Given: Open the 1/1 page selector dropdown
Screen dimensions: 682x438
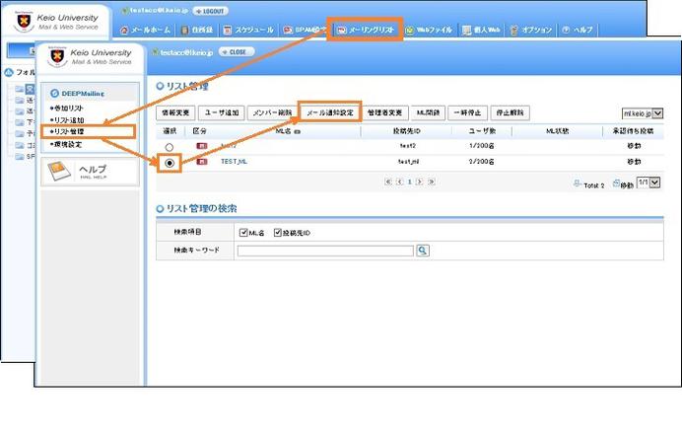Looking at the screenshot, I should point(648,182).
